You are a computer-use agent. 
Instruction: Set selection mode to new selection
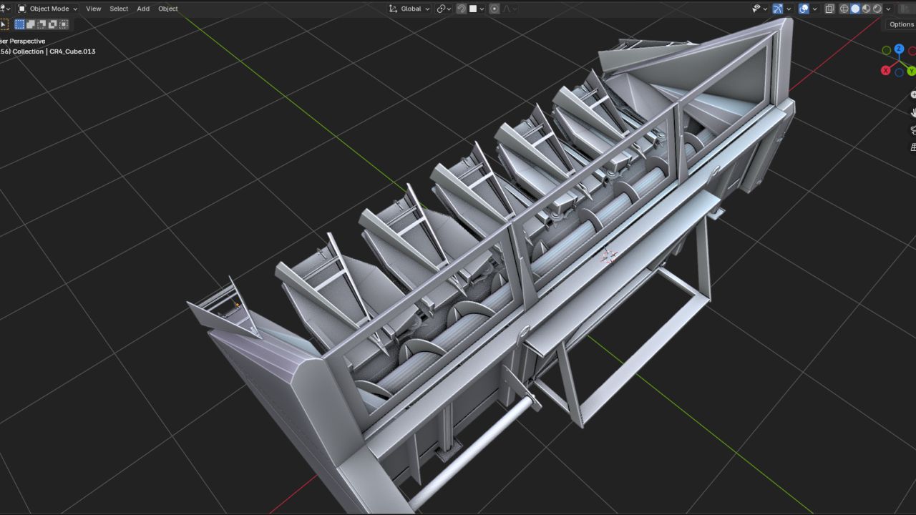19,24
